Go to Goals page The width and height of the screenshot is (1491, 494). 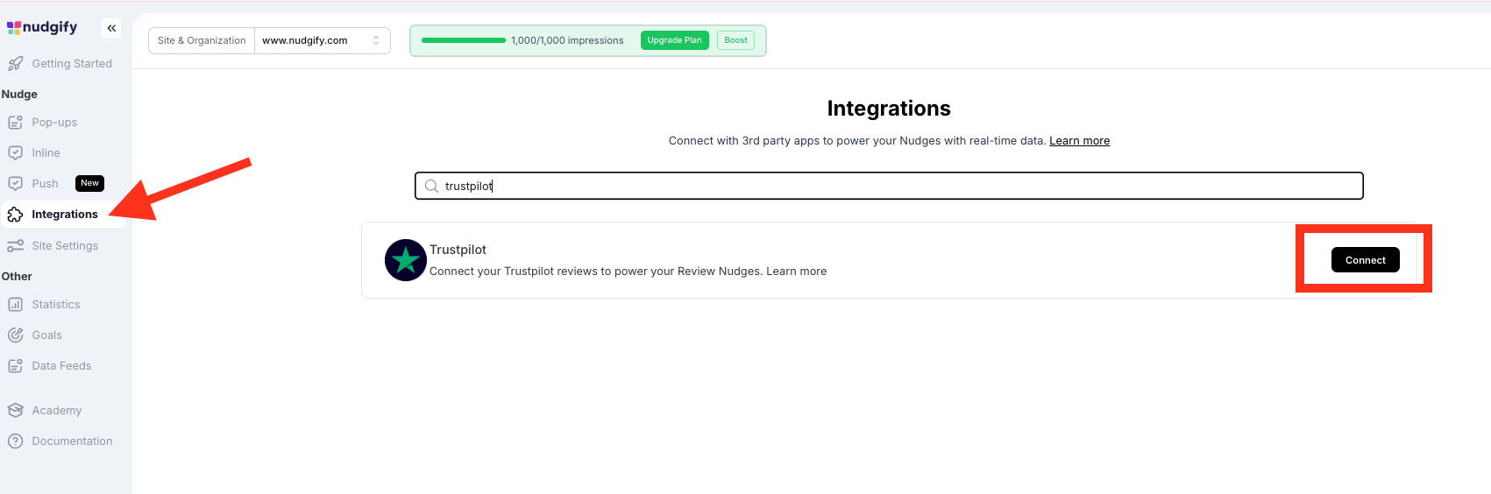tap(47, 335)
